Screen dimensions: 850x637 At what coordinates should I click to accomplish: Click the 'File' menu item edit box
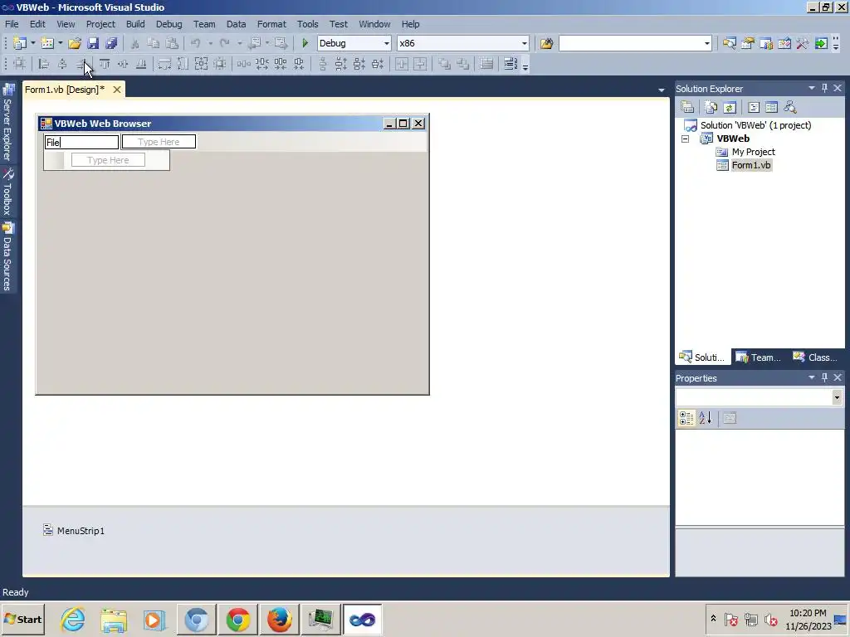pos(82,143)
